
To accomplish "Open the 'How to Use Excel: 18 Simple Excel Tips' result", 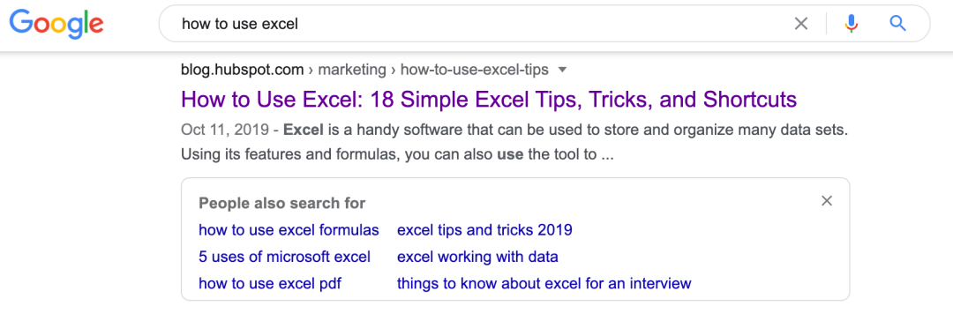I will coord(489,100).
